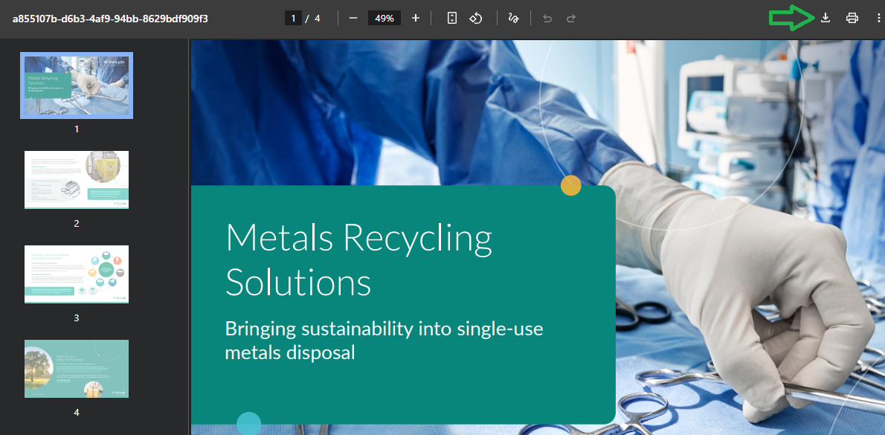Toggle the fit to page icon
This screenshot has height=435, width=885.
[x=451, y=18]
